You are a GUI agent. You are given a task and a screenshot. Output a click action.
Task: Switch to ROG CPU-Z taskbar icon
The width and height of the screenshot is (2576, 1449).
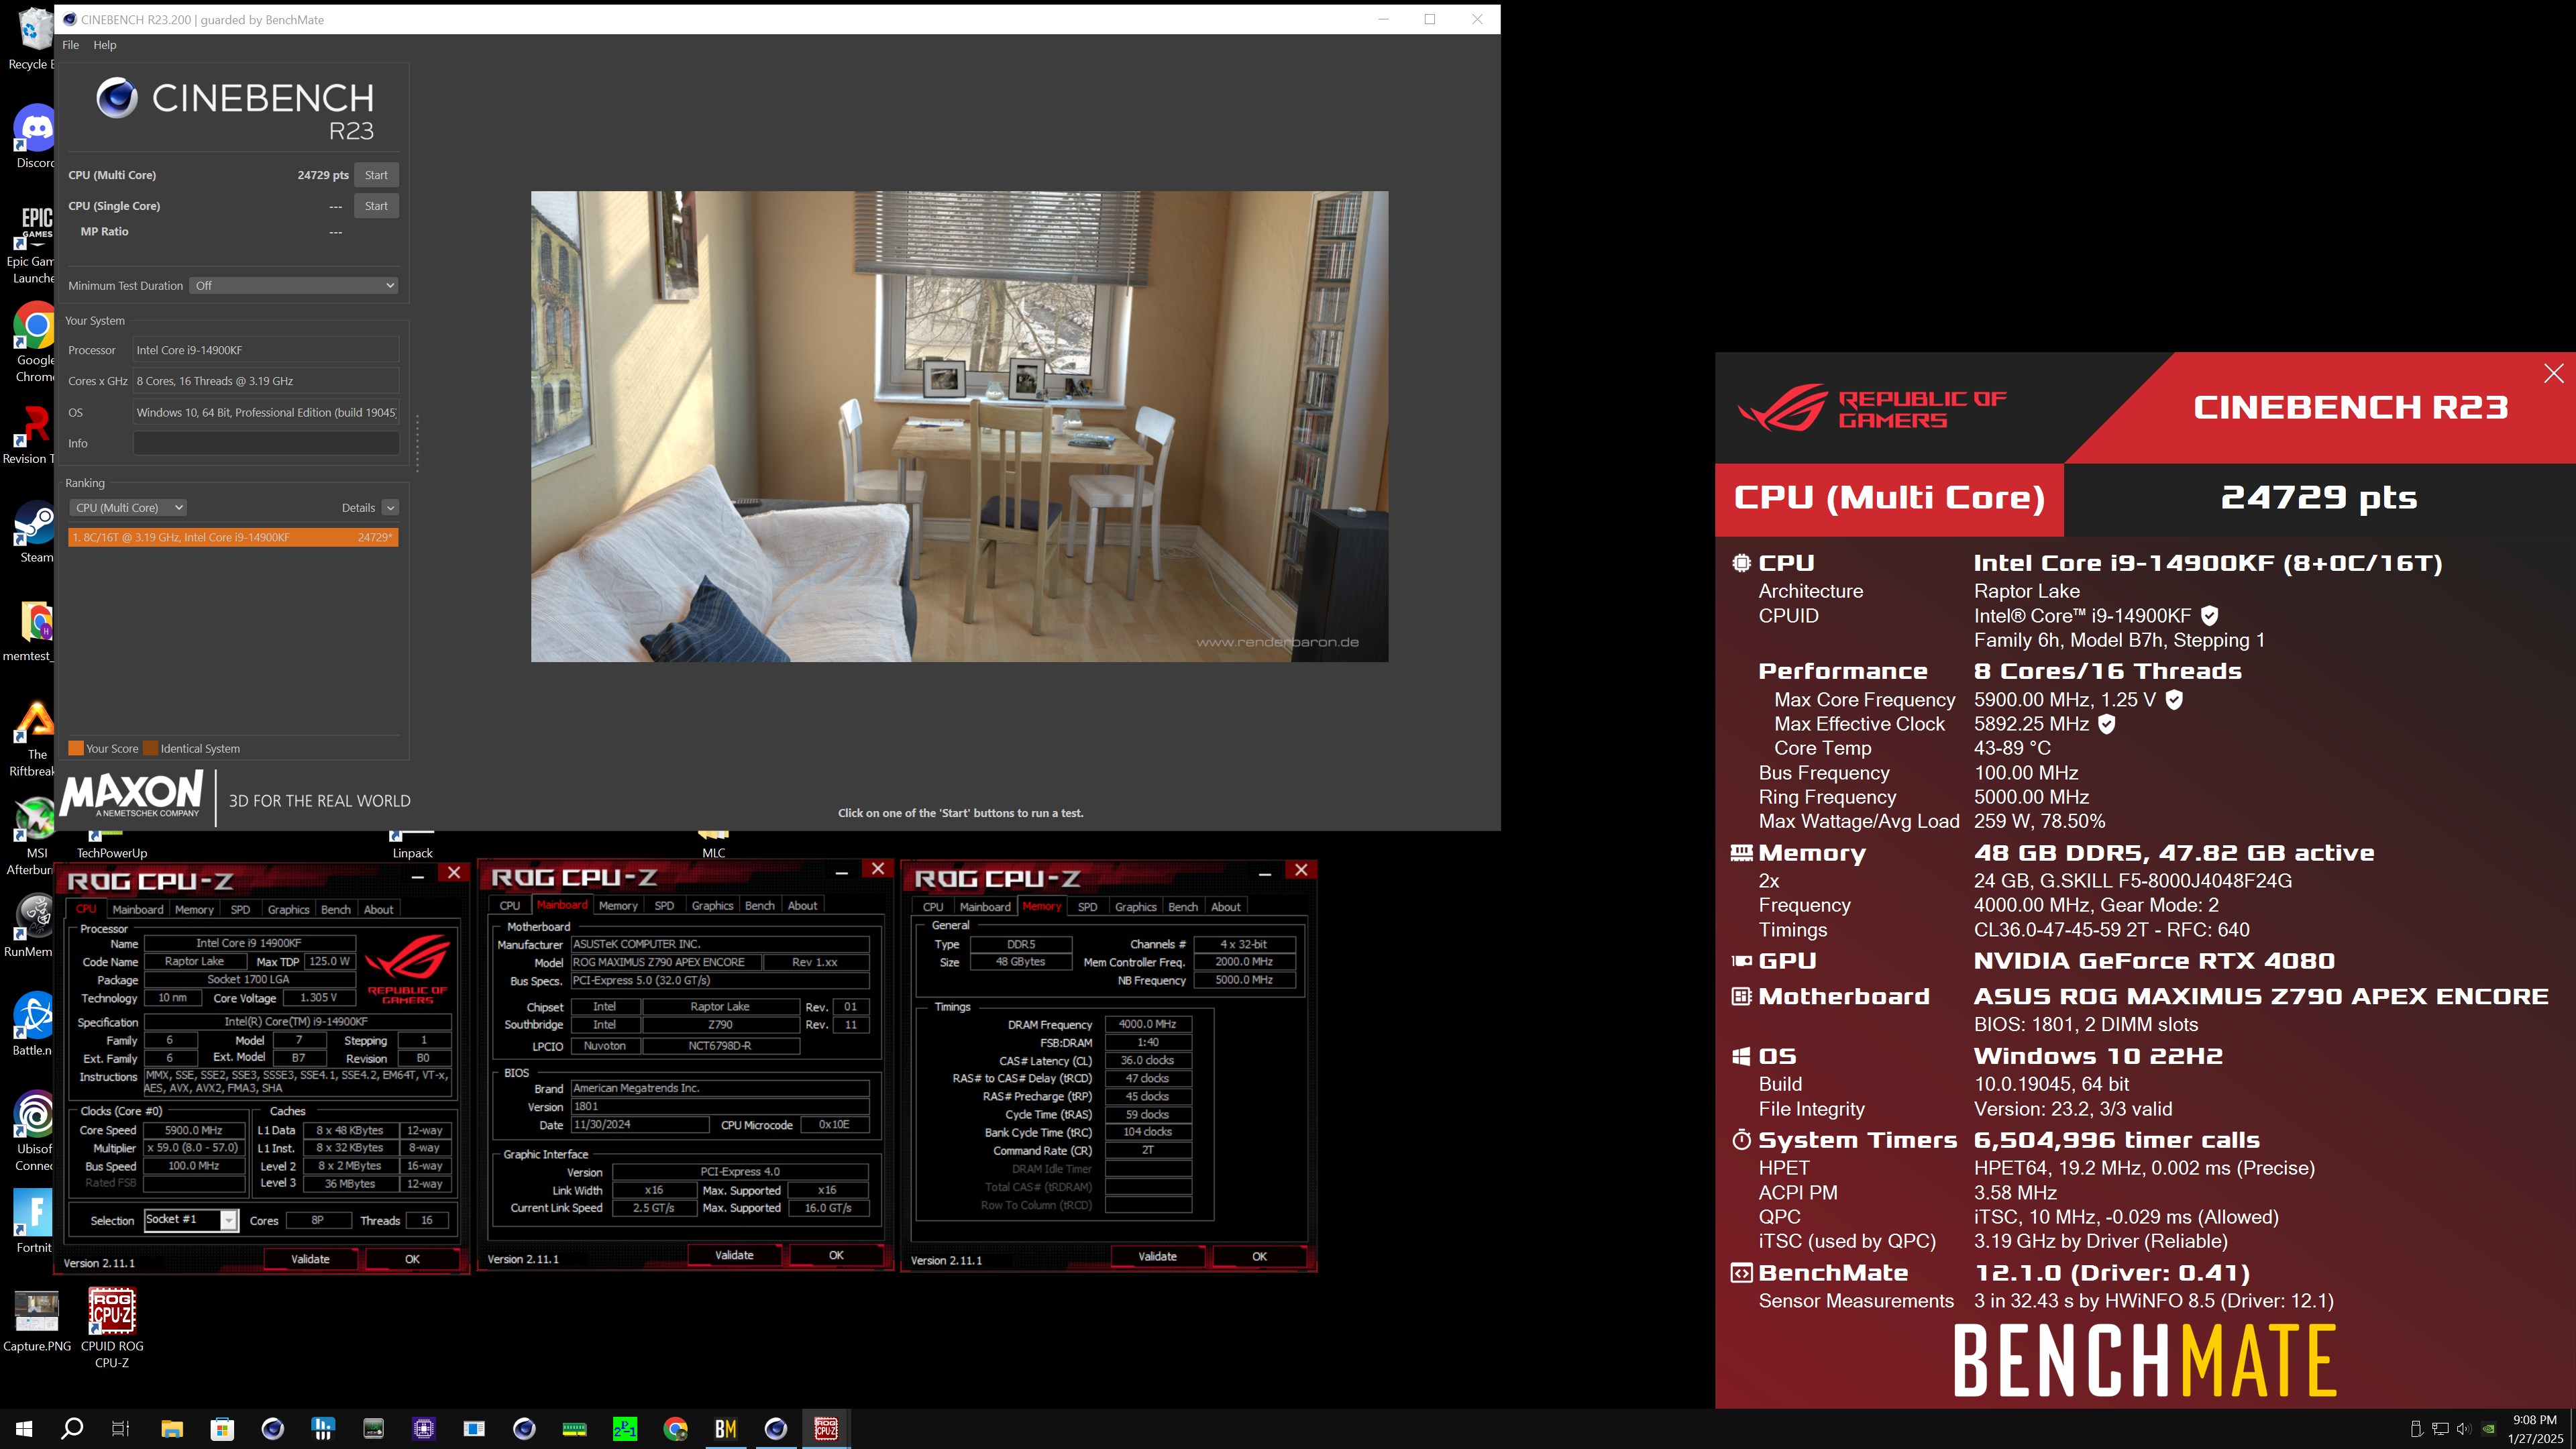click(x=826, y=1429)
